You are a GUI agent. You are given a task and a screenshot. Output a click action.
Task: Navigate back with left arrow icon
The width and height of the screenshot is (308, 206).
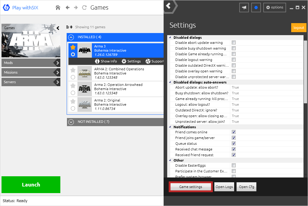point(68,8)
